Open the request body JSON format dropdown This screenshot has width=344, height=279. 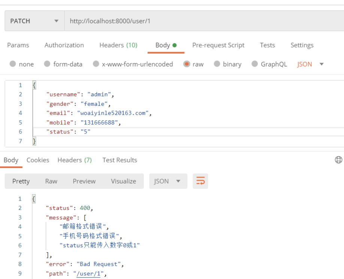click(310, 64)
